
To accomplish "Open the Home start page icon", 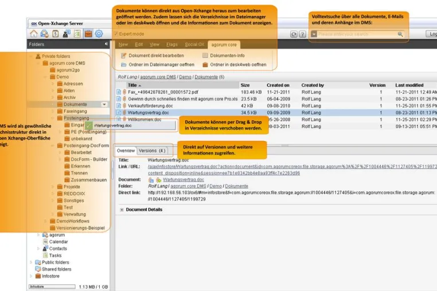I will (x=34, y=34).
